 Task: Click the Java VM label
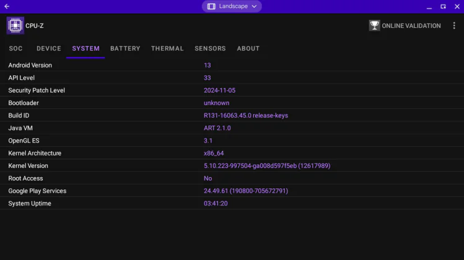coord(20,128)
